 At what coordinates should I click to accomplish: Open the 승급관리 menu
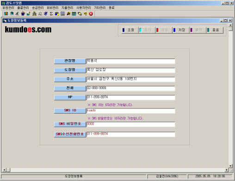point(38,8)
